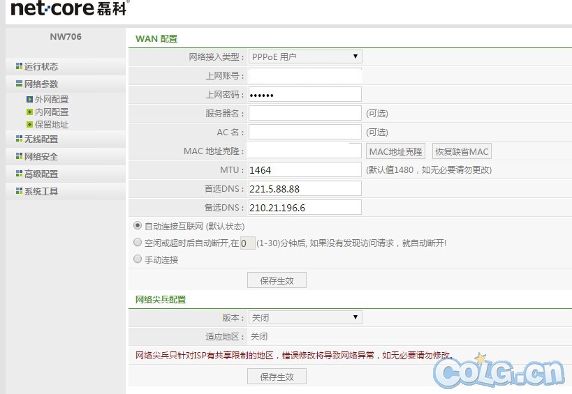Click the grid icon beside 高级配置
572x394 pixels.
pyautogui.click(x=19, y=174)
